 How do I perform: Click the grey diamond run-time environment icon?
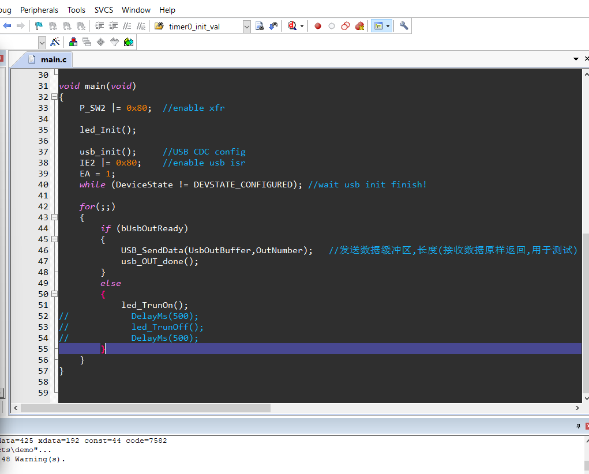(x=101, y=42)
